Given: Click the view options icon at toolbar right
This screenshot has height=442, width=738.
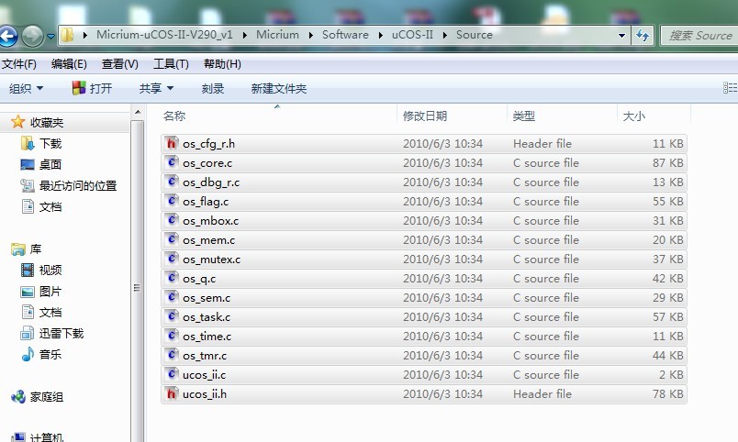Looking at the screenshot, I should [x=730, y=88].
